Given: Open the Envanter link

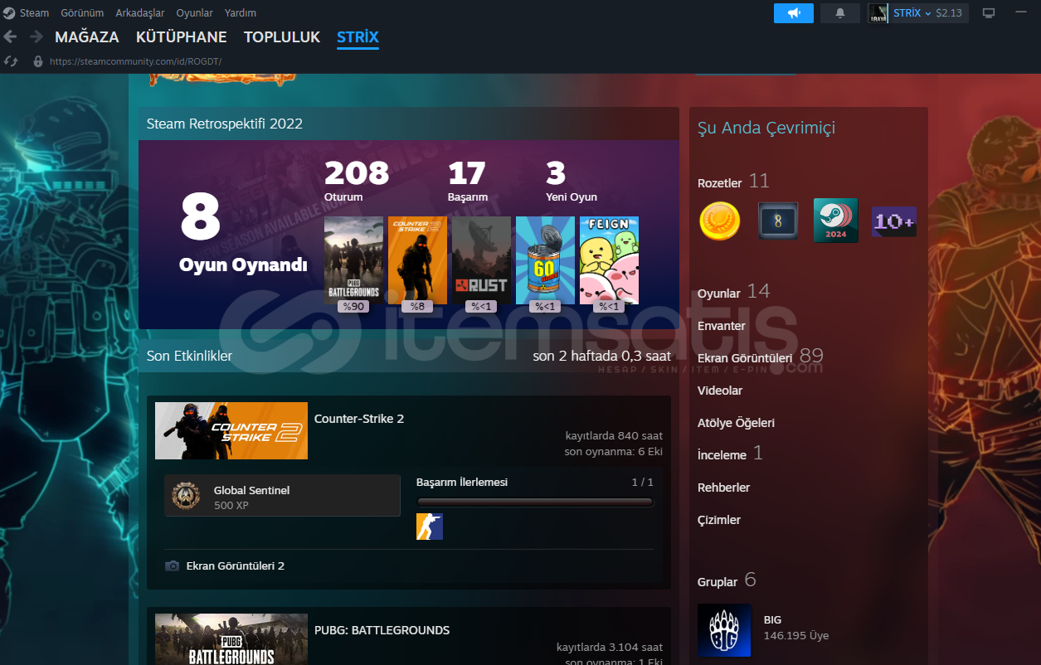Looking at the screenshot, I should pos(721,326).
